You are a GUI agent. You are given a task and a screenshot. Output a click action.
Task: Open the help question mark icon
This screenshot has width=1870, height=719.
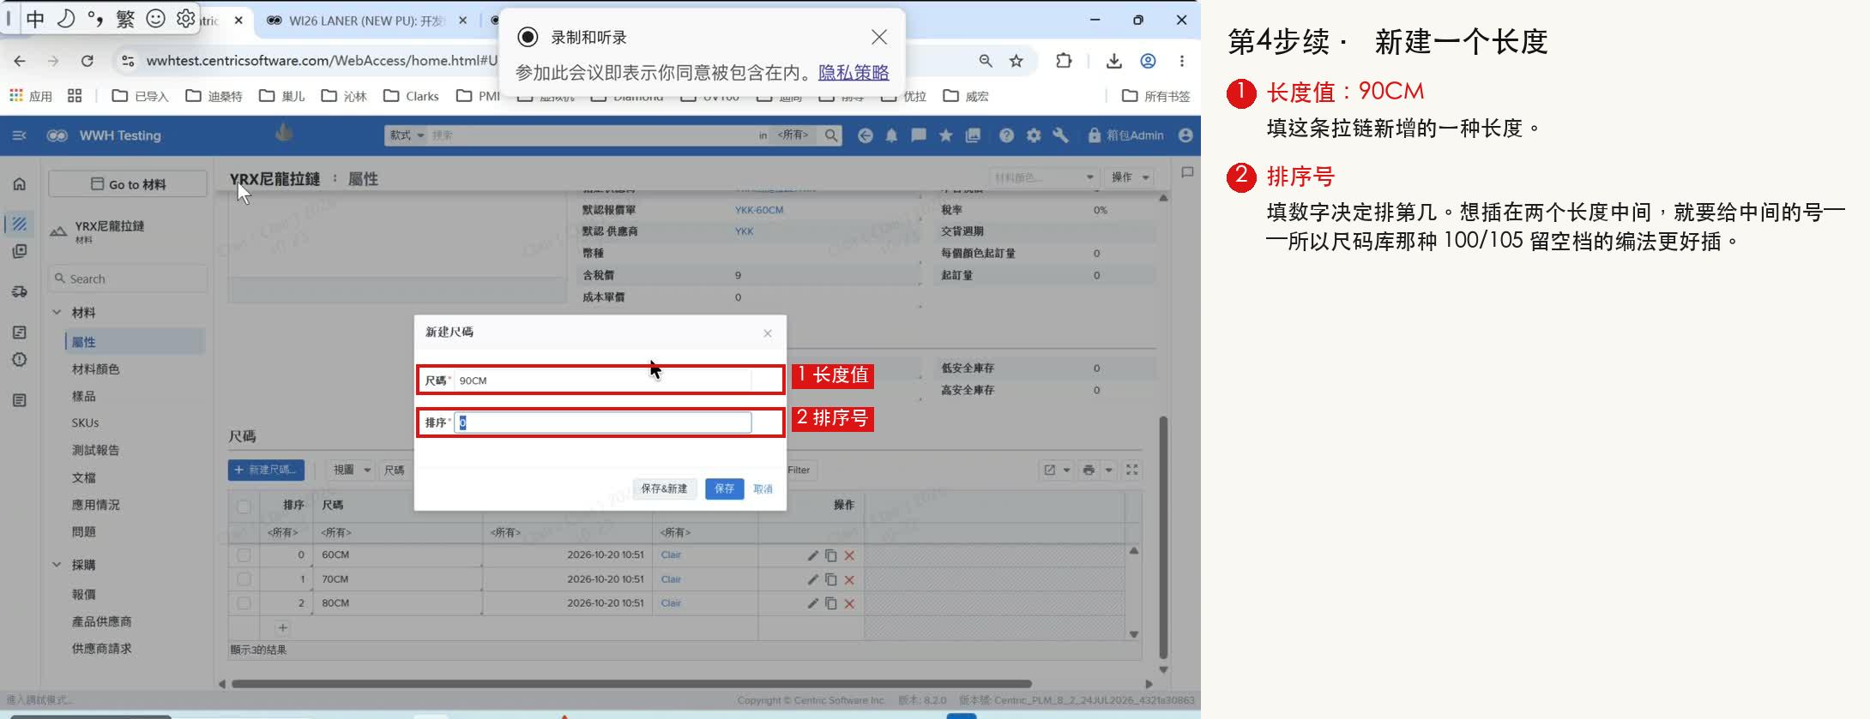1006,135
